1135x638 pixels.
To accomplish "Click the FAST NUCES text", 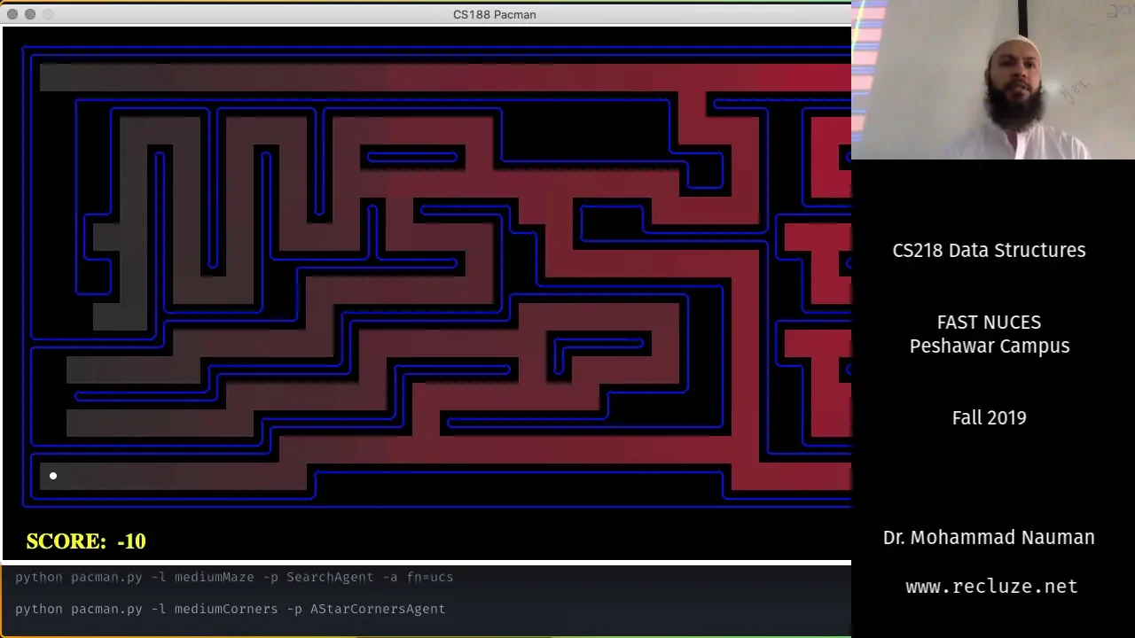I will click(x=989, y=323).
